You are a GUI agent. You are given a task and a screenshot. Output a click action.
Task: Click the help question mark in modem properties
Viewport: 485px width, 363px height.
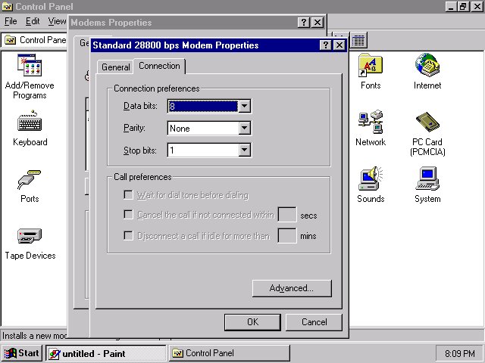coord(325,45)
